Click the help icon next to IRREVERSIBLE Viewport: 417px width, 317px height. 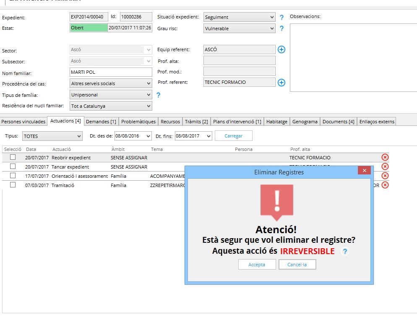pyautogui.click(x=345, y=252)
